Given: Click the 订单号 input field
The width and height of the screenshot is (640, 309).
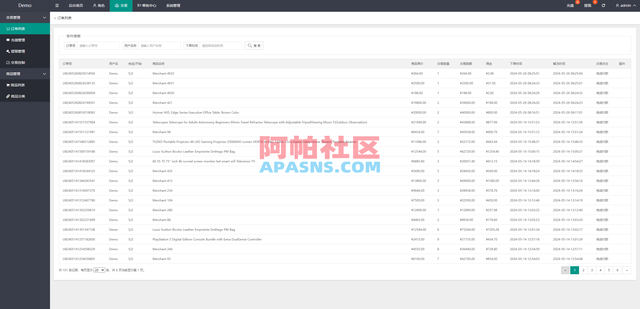Looking at the screenshot, I should tap(98, 46).
